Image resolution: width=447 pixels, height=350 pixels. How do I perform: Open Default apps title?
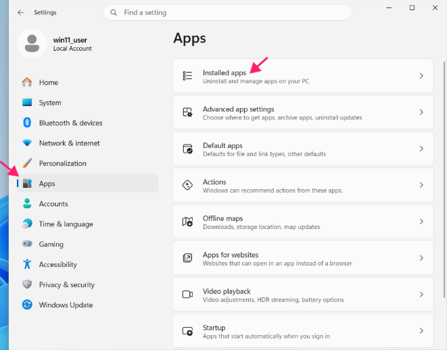click(x=222, y=145)
